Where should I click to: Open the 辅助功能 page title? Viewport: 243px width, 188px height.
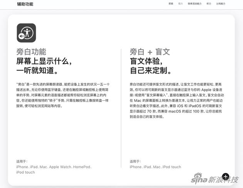pyautogui.click(x=25, y=4)
